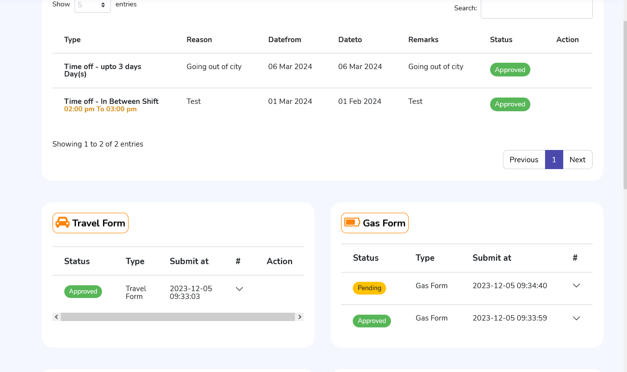Click the Travel Form right scroll arrow

(300, 317)
